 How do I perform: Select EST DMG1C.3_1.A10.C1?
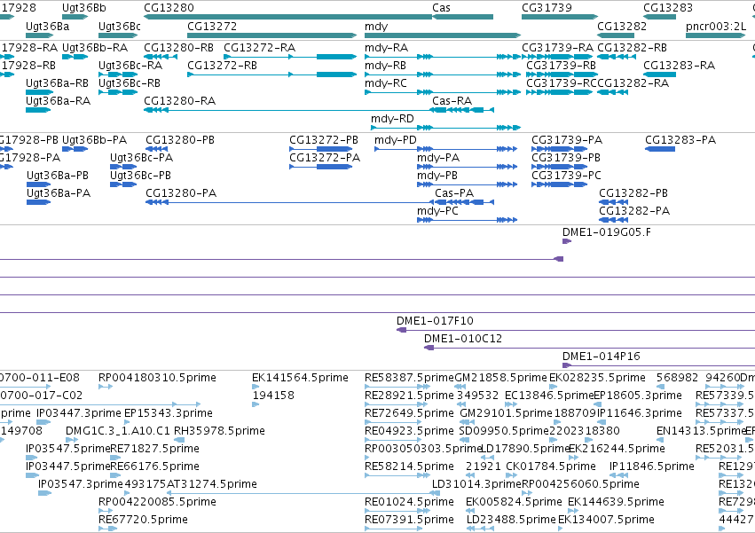[x=119, y=430]
